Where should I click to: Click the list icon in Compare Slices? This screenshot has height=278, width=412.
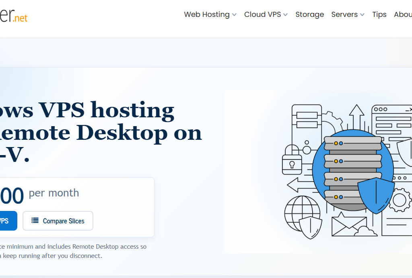[x=35, y=220]
